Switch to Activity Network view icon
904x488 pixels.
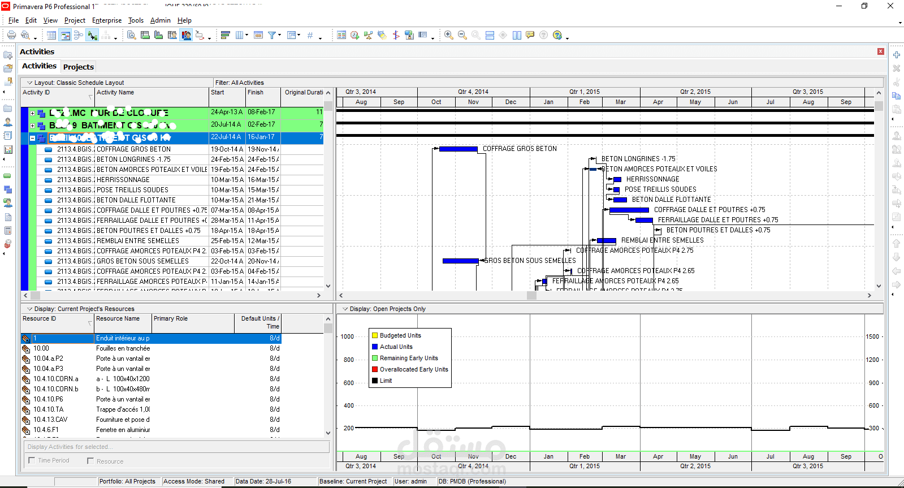[79, 35]
